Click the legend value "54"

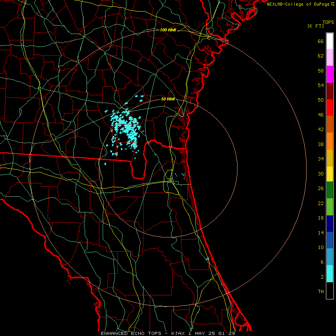[x=321, y=85]
